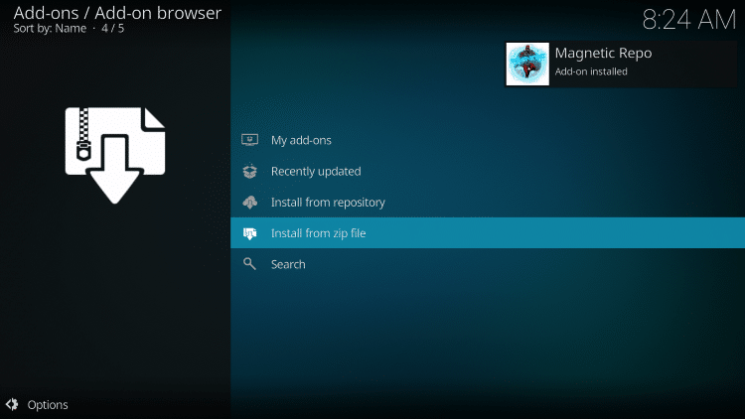Viewport: 745px width, 419px height.
Task: Click the cloud icon for Install from repository
Action: tap(249, 203)
